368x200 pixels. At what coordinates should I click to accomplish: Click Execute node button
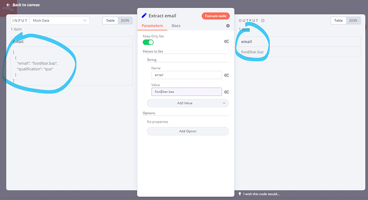(215, 16)
